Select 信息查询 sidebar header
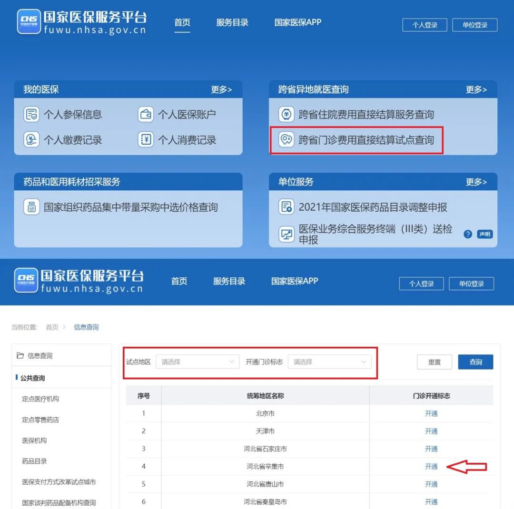The image size is (514, 509). coord(61,355)
